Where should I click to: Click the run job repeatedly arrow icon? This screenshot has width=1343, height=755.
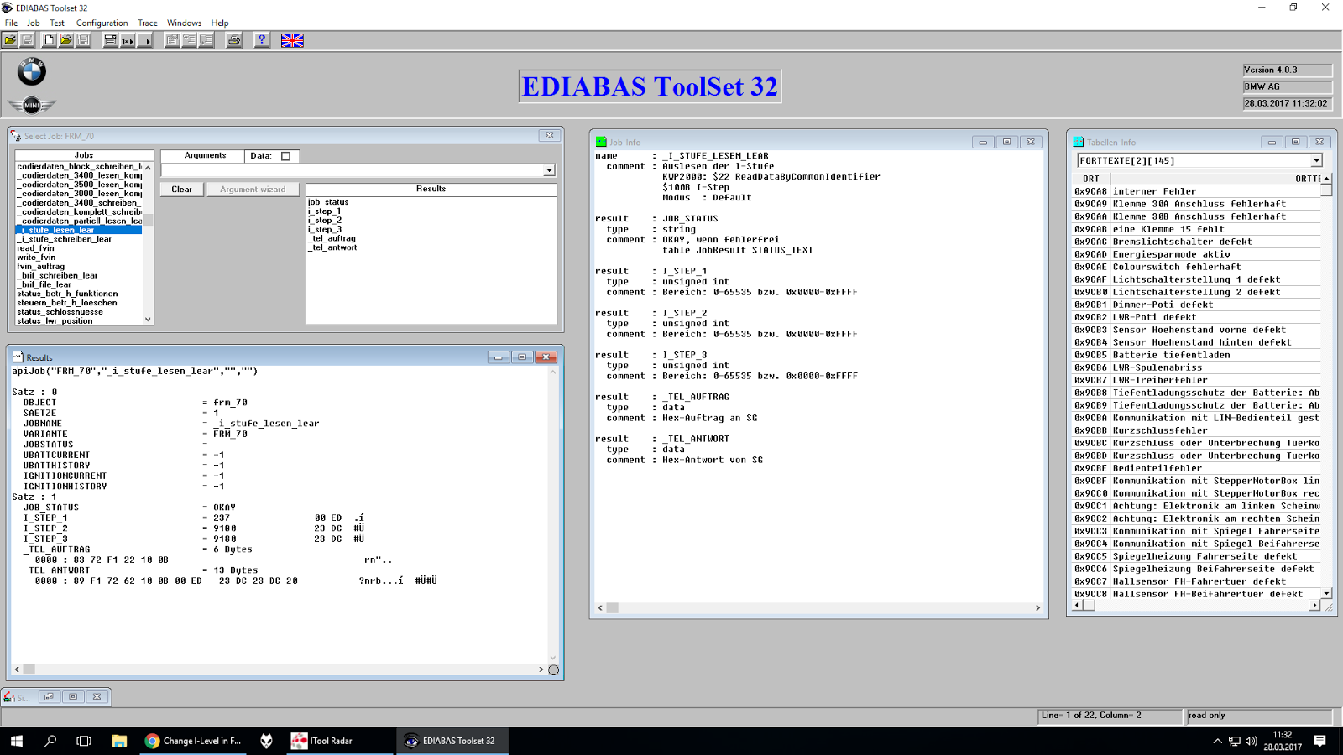(145, 40)
